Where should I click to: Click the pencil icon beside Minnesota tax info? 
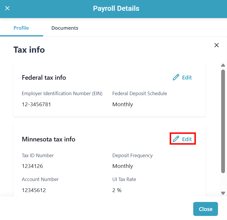176,139
